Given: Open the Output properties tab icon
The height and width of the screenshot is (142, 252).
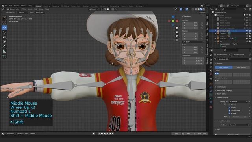Looking at the screenshot, I should (211, 64).
